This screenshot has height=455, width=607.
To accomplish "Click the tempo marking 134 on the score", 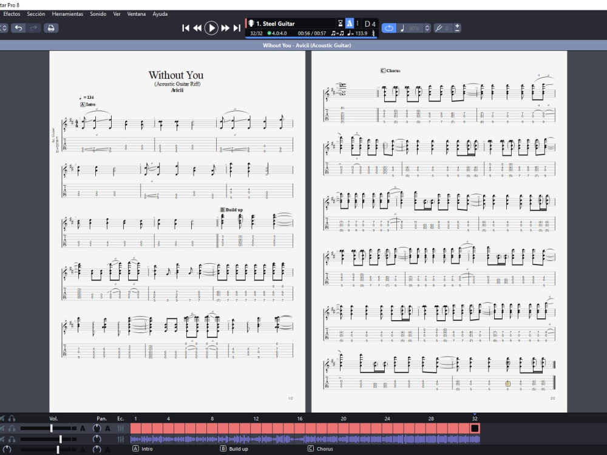I will pos(87,98).
